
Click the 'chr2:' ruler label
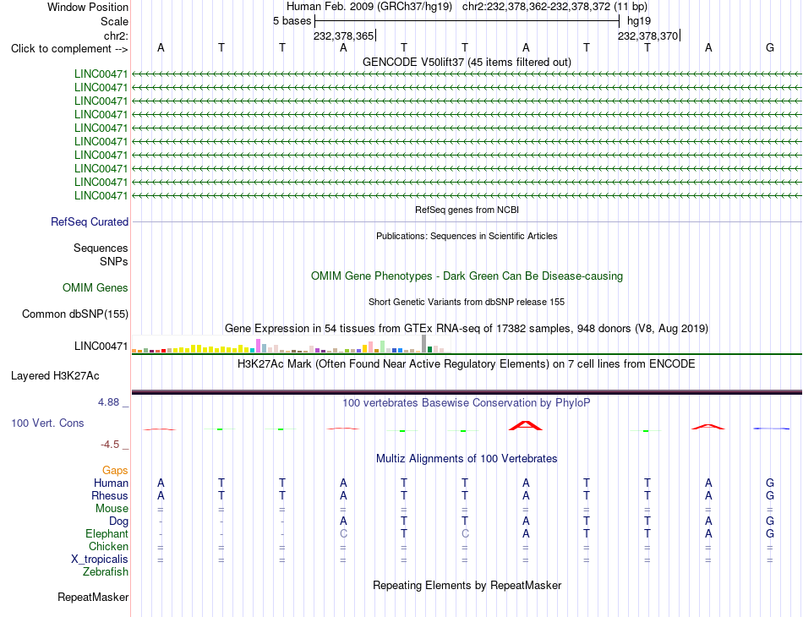(116, 35)
